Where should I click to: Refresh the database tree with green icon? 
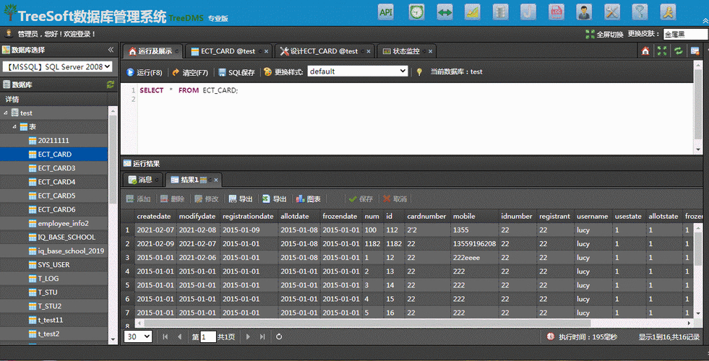111,84
